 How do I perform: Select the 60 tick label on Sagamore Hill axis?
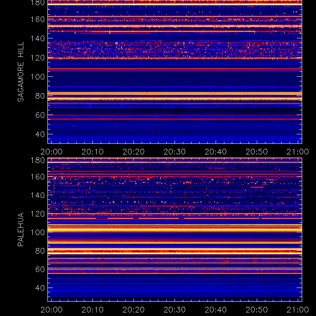[x=40, y=115]
